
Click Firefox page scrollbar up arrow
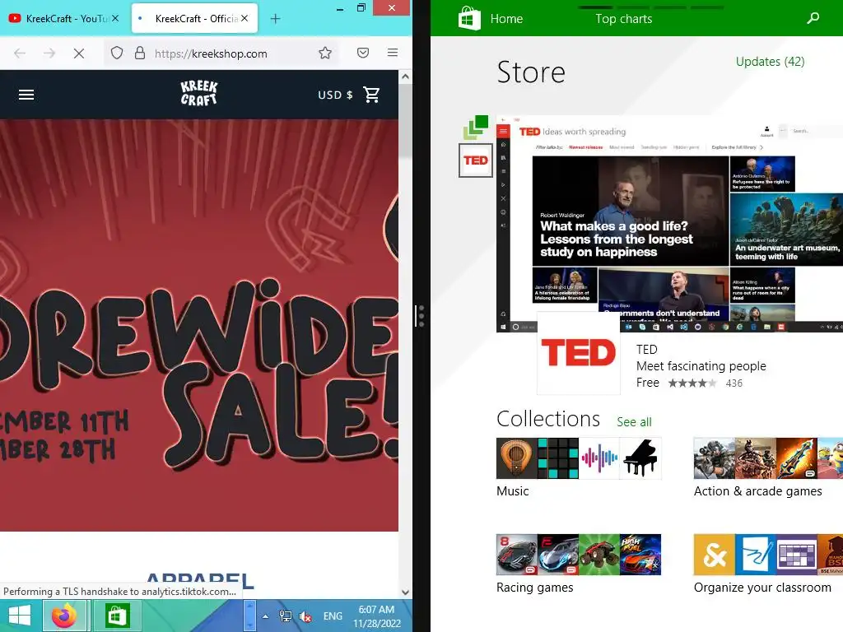[x=405, y=77]
